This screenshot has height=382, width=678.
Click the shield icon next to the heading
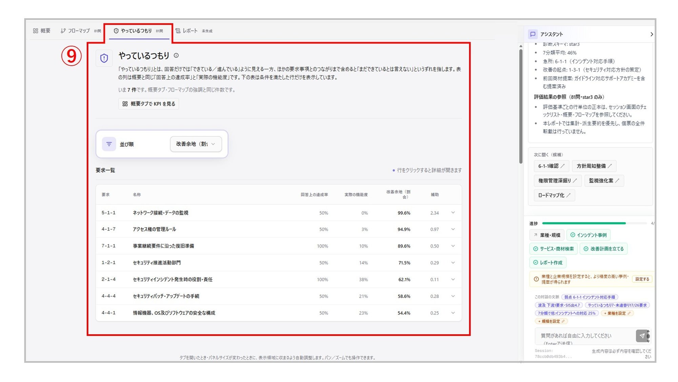pyautogui.click(x=104, y=58)
